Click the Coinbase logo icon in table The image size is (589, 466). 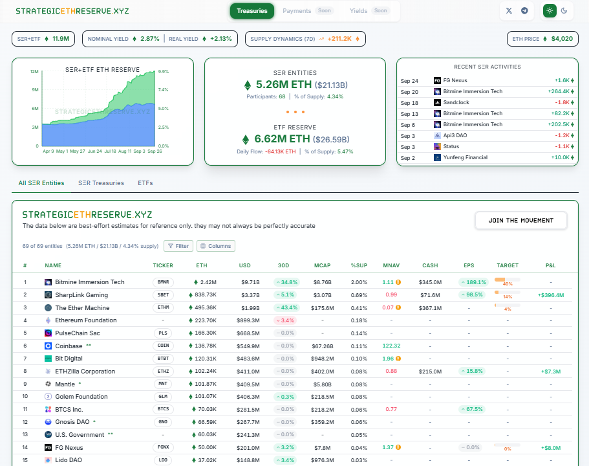pyautogui.click(x=48, y=346)
